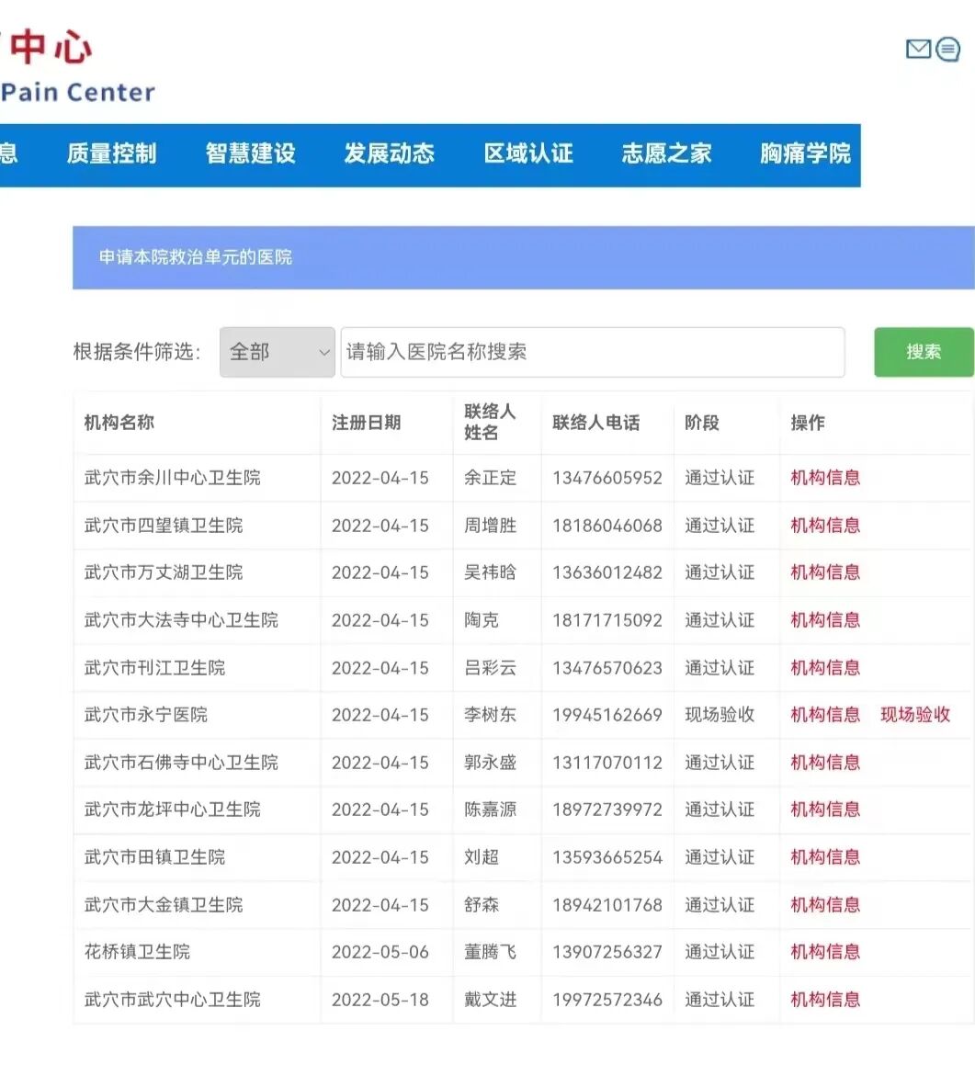Open the 志愿之家 menu
This screenshot has width=975, height=1087.
click(x=666, y=154)
